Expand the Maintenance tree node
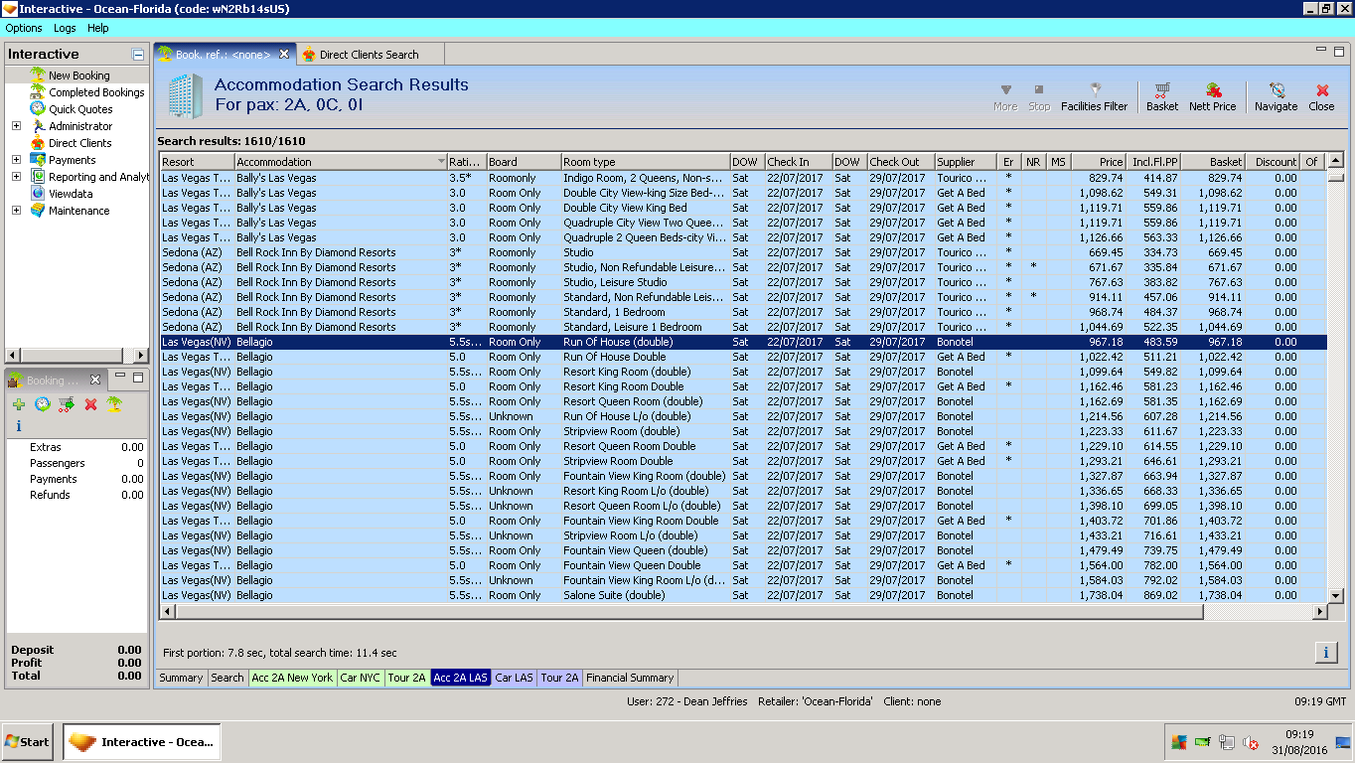Image resolution: width=1355 pixels, height=763 pixels. pyautogui.click(x=16, y=211)
